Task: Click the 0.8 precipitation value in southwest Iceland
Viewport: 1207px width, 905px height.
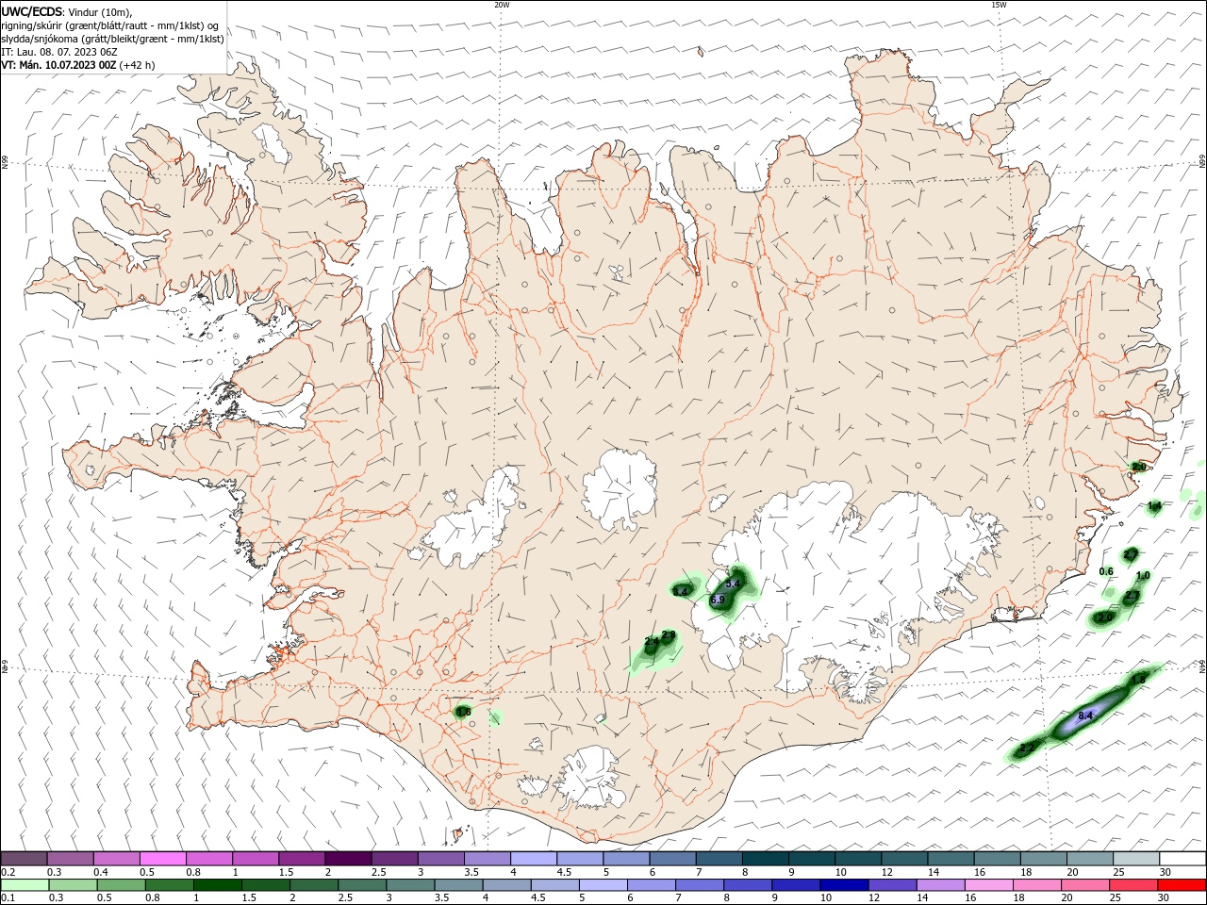Action: coord(463,712)
